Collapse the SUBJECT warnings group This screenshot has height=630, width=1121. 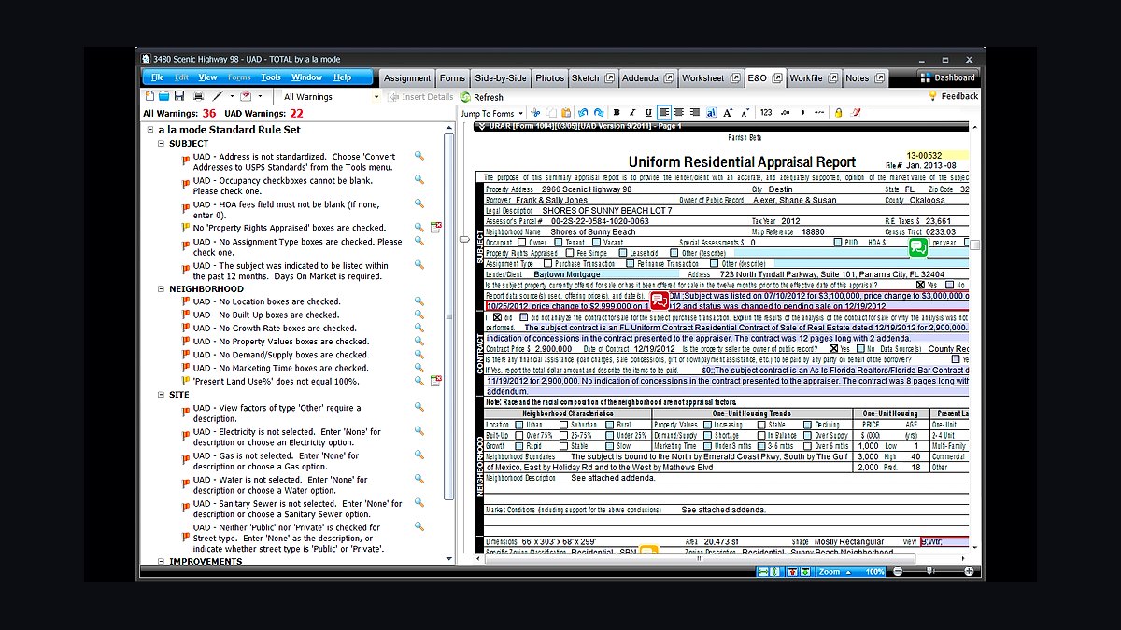[163, 144]
